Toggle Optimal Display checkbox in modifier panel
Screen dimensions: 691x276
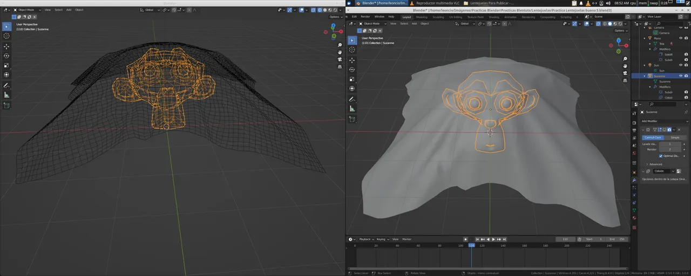[661, 156]
